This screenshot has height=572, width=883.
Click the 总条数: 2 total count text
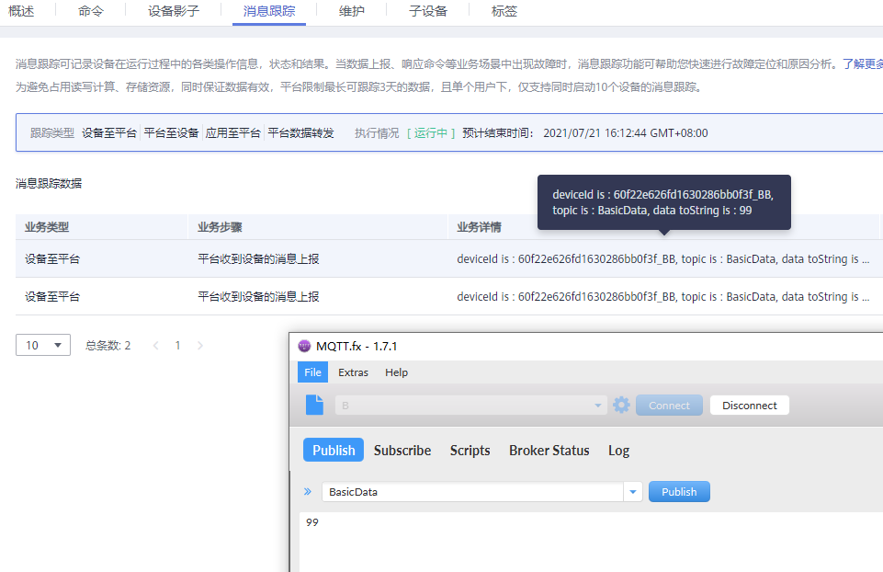coord(108,346)
